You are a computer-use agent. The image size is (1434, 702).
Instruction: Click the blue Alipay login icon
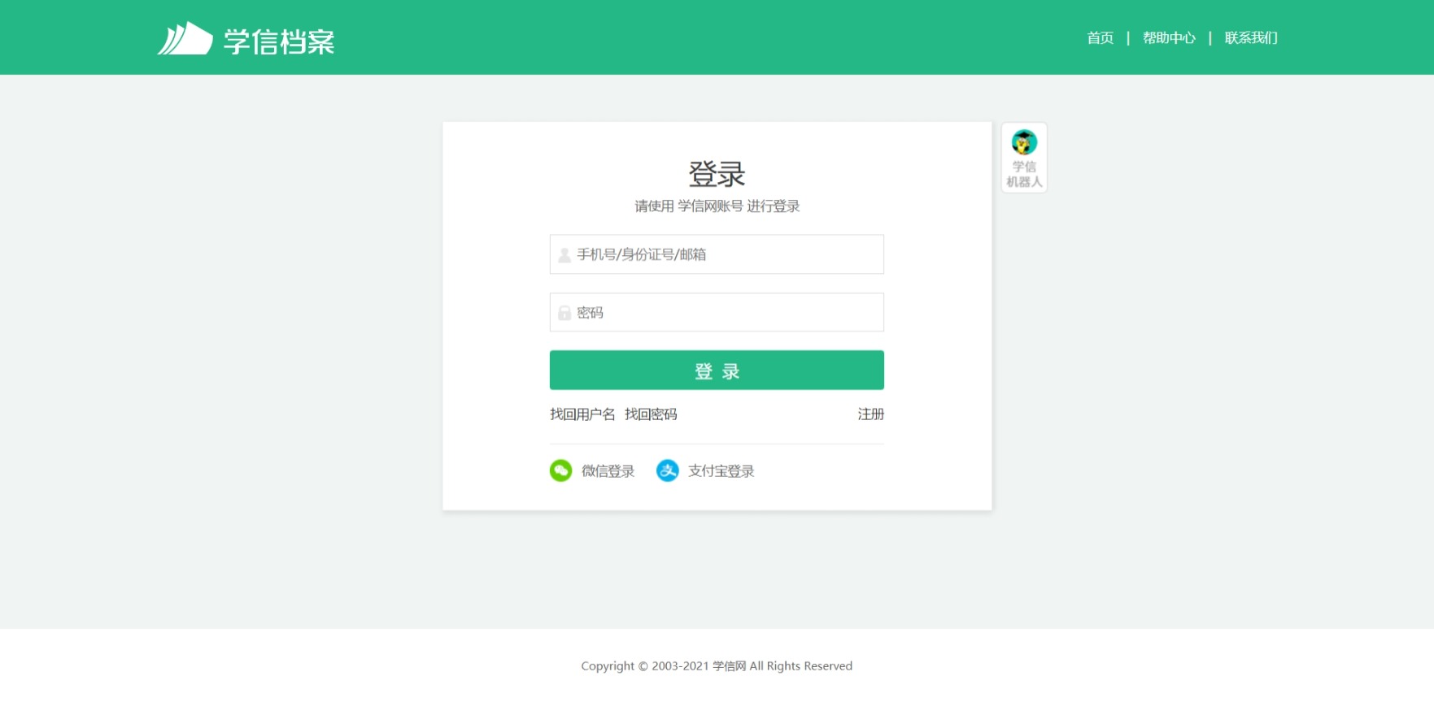[x=667, y=470]
